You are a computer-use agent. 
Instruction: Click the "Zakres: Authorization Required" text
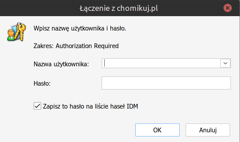(x=76, y=46)
